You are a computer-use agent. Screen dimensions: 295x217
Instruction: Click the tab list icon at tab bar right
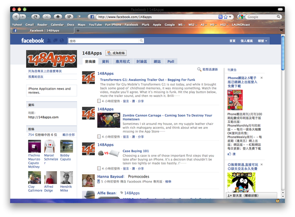coord(281,31)
